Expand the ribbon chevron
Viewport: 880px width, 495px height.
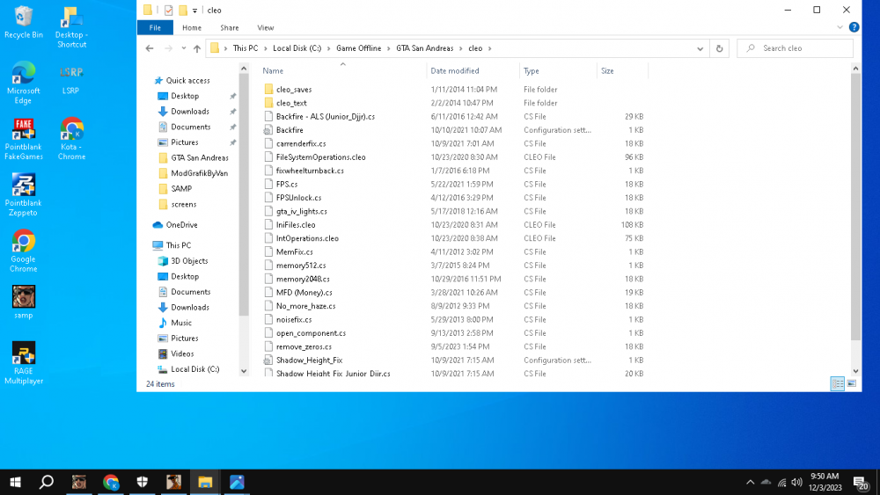840,27
